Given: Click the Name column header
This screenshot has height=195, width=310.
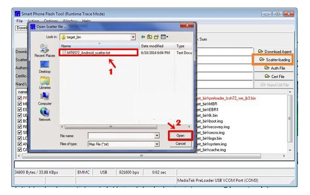Looking at the screenshot, I should point(99,46).
